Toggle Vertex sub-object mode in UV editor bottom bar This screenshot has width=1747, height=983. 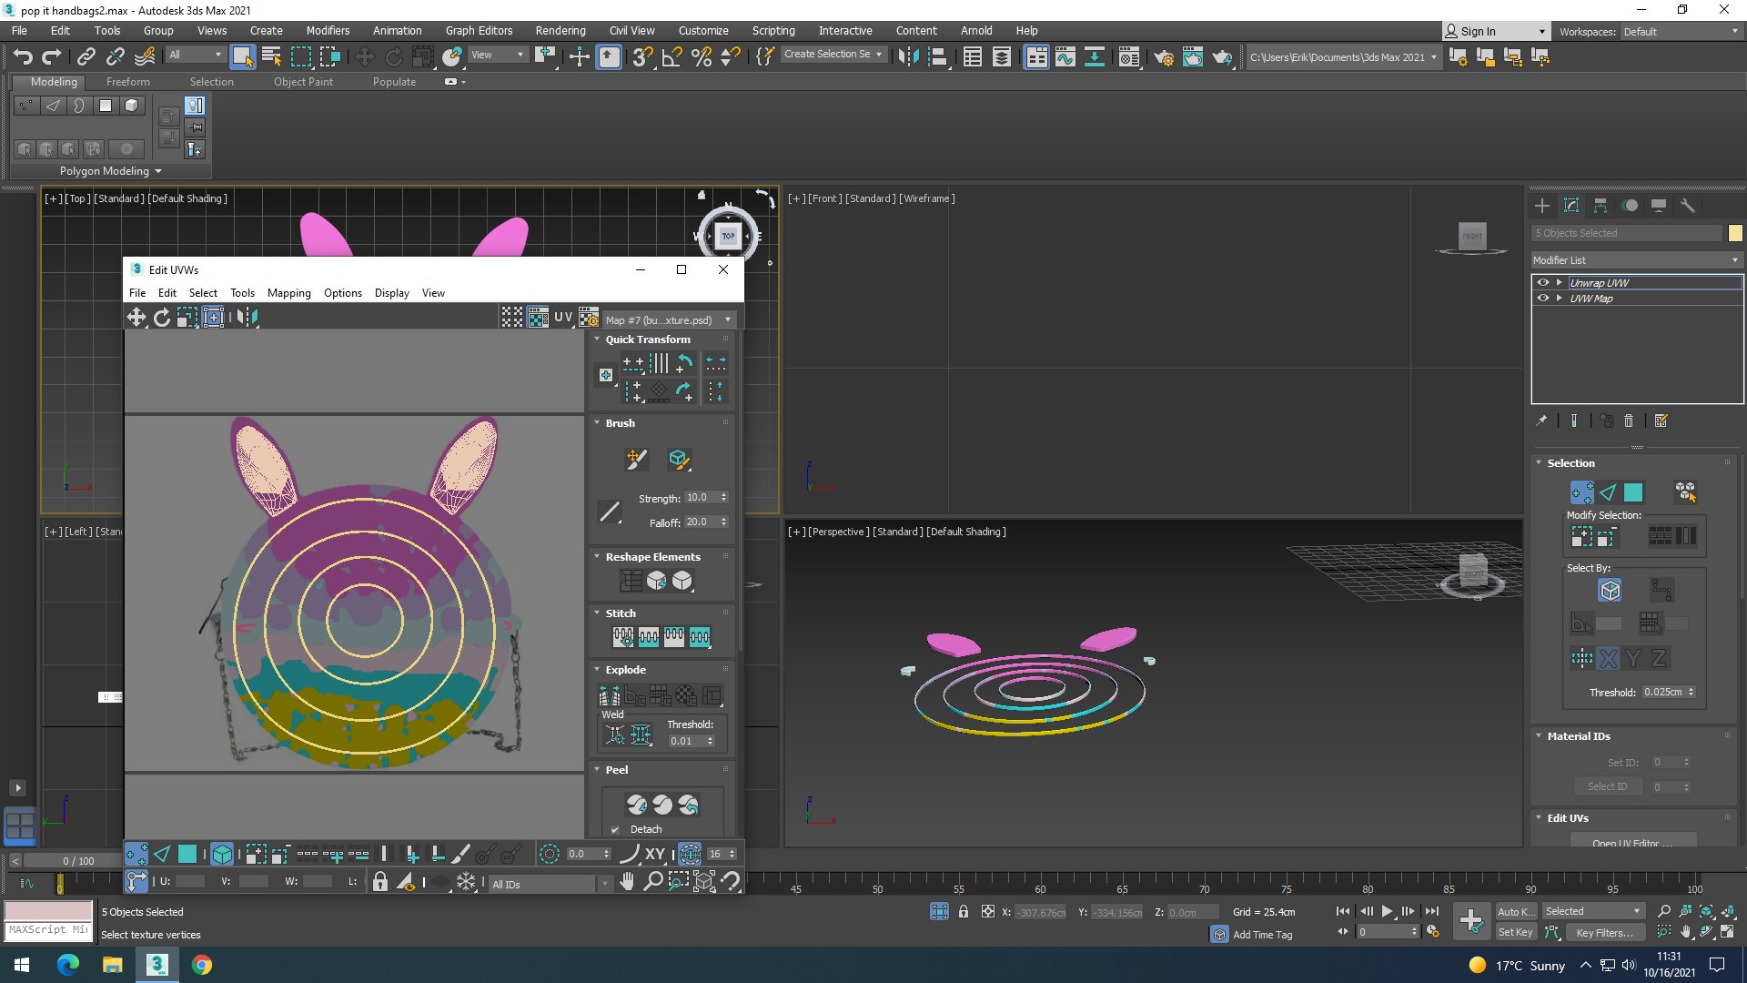click(136, 854)
